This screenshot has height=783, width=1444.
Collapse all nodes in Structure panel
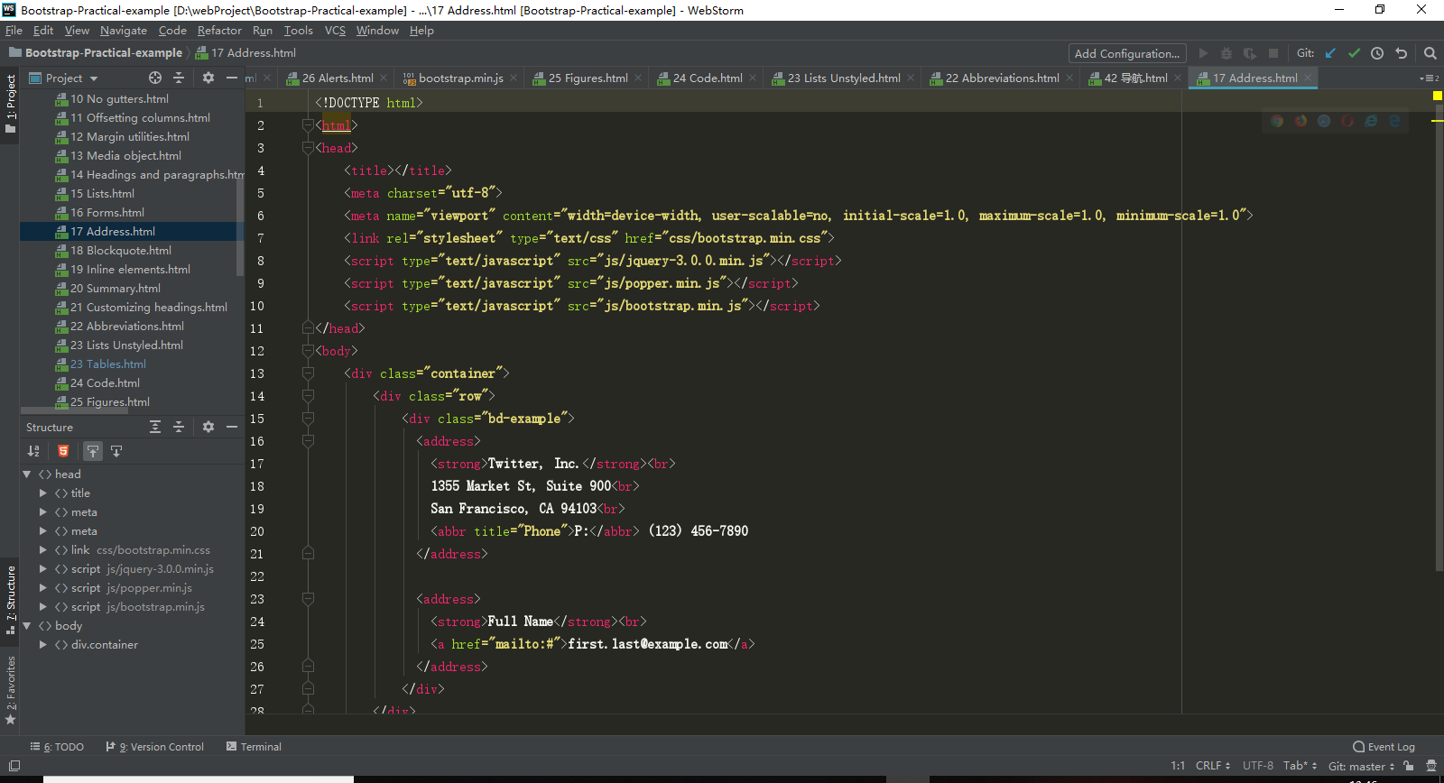[x=179, y=427]
